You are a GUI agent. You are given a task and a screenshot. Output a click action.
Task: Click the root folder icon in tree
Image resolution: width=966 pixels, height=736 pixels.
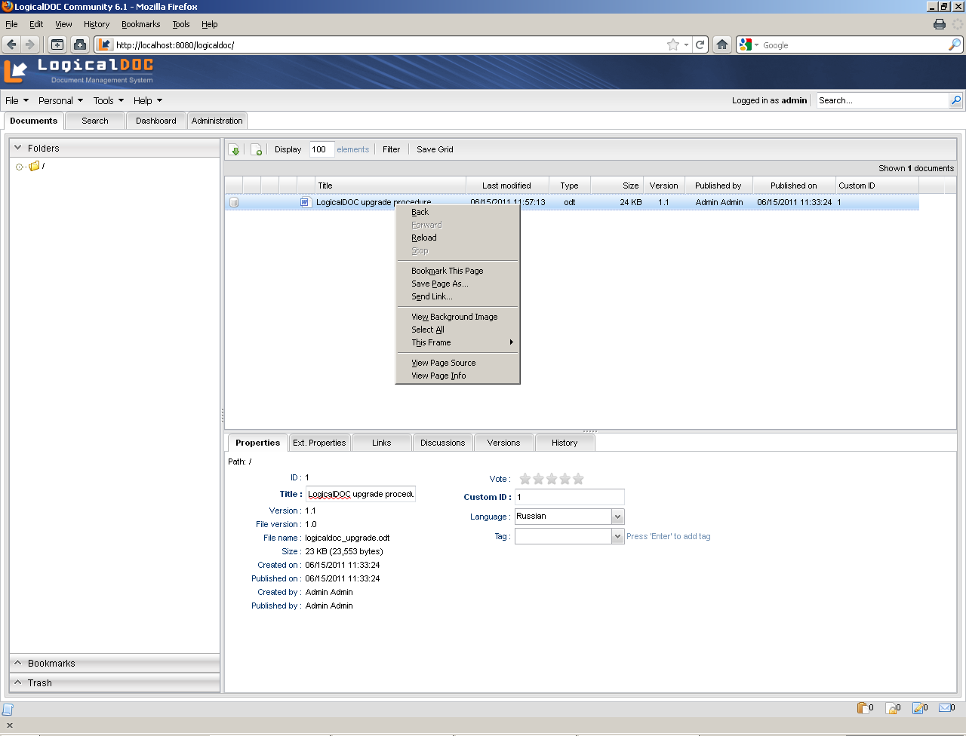tap(34, 166)
